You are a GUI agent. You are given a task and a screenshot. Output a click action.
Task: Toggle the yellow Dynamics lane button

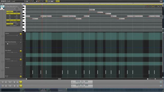click(21, 60)
